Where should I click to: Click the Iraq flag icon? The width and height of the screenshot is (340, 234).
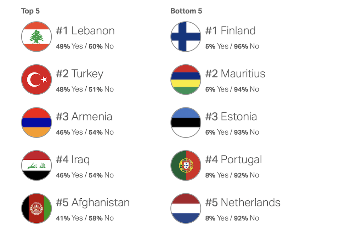(36, 165)
